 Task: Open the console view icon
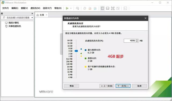(125, 8)
